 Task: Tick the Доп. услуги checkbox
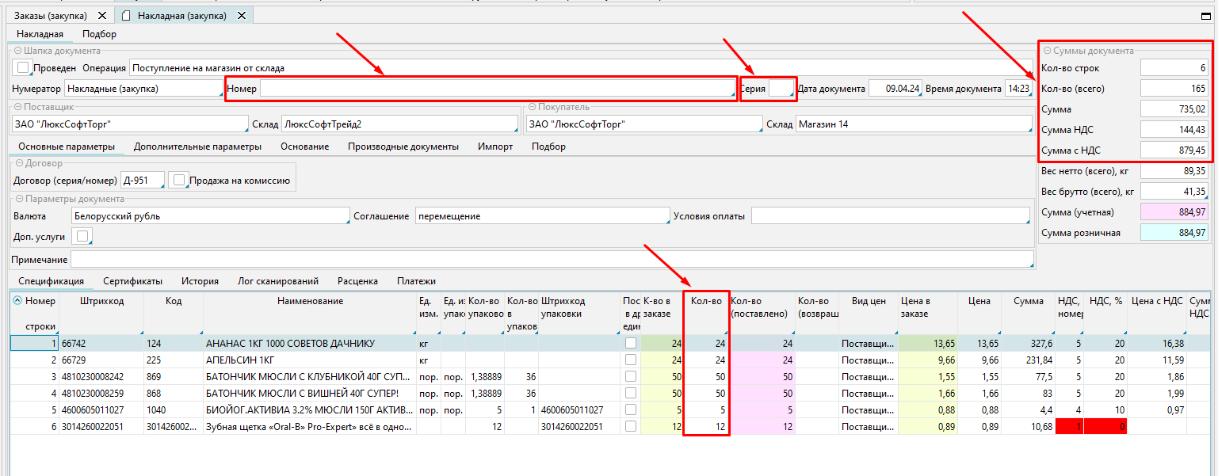pos(82,236)
